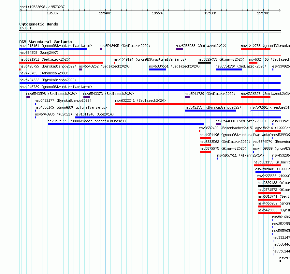Click the blue bar under nsv6330651
Image resolution: width=290 pixels, height=274 pixels.
tap(158, 69)
